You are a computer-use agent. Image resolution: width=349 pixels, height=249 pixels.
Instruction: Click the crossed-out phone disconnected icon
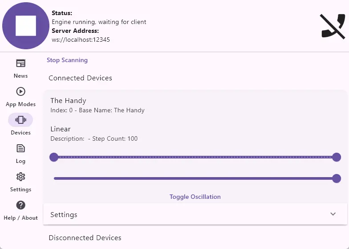tap(333, 27)
